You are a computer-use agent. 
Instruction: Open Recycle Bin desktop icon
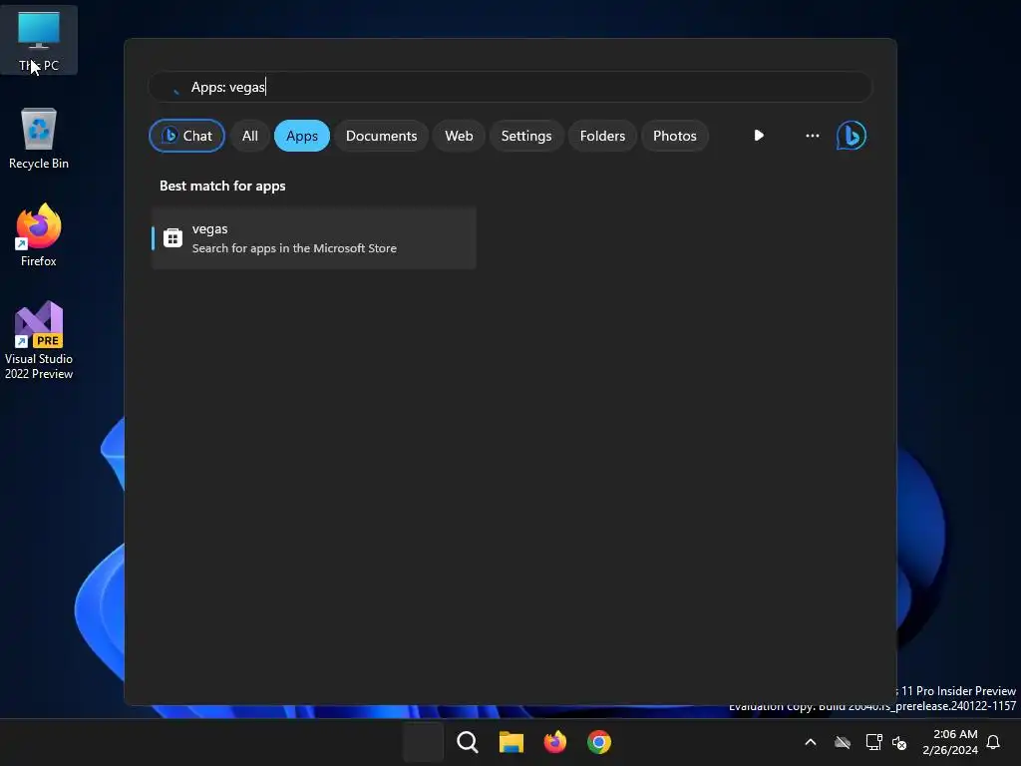point(39,139)
